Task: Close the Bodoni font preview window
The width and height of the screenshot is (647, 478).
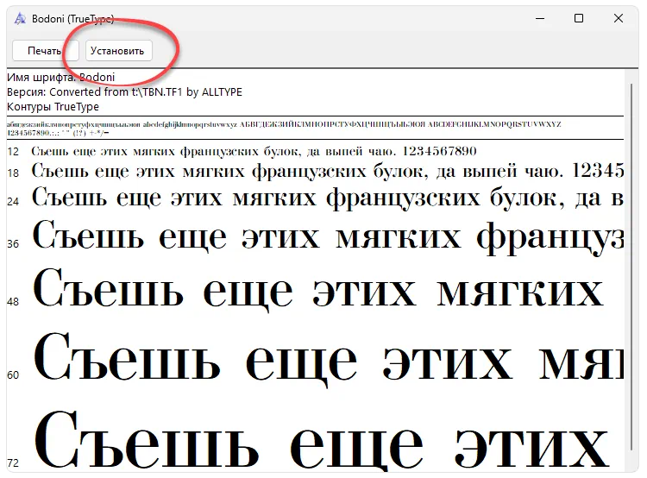Action: click(x=618, y=19)
